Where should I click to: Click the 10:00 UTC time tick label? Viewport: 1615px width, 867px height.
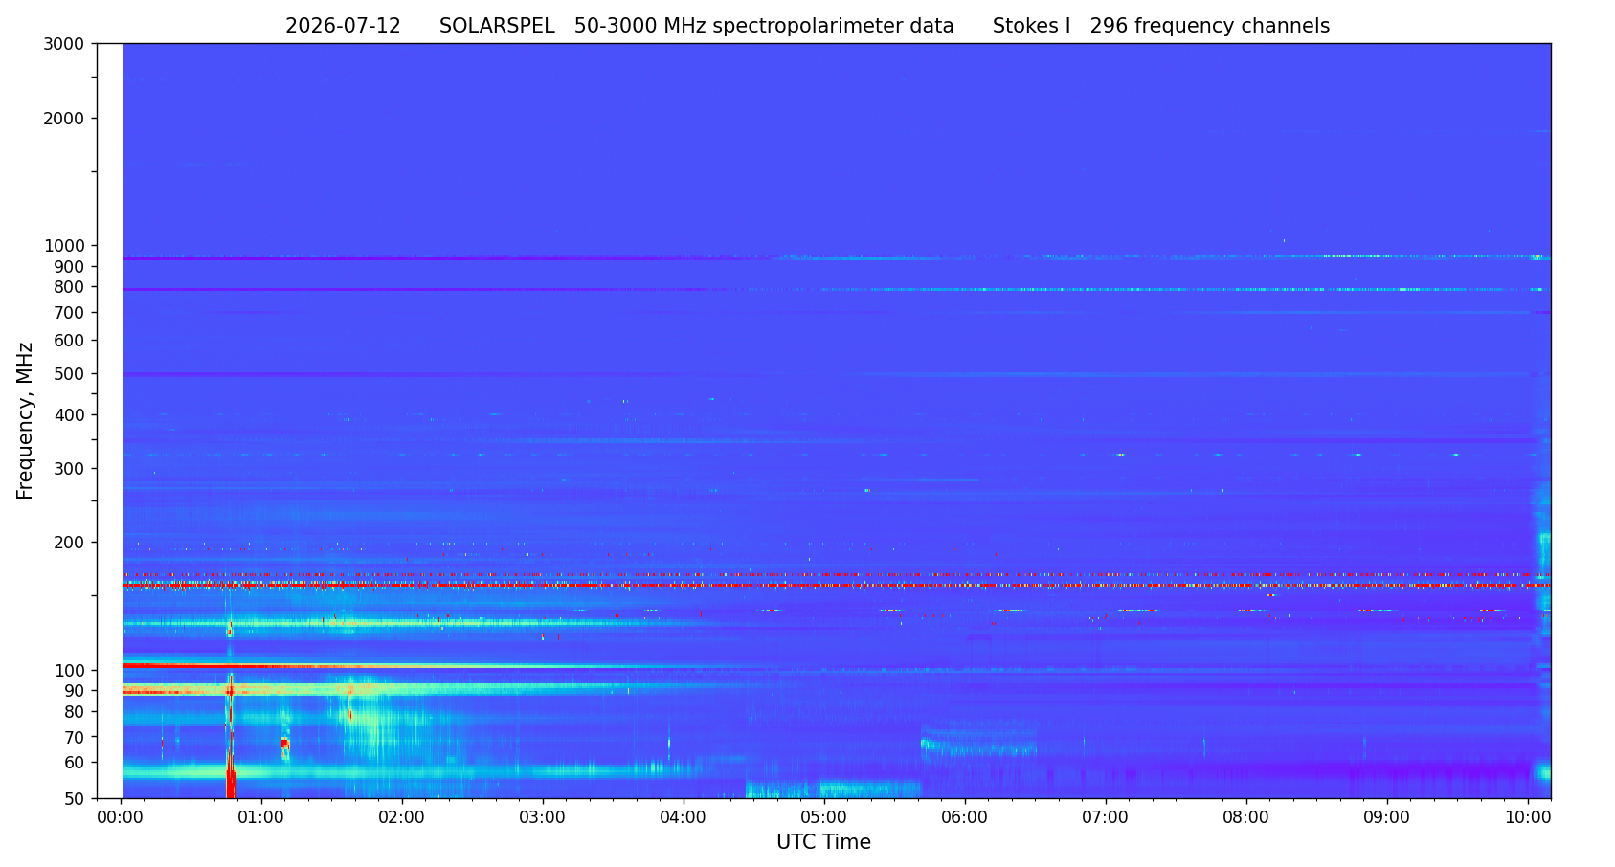(x=1528, y=818)
